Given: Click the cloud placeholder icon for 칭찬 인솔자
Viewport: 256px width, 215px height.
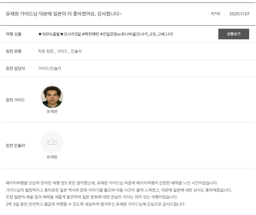Looking at the screenshot, I should [x=52, y=142].
